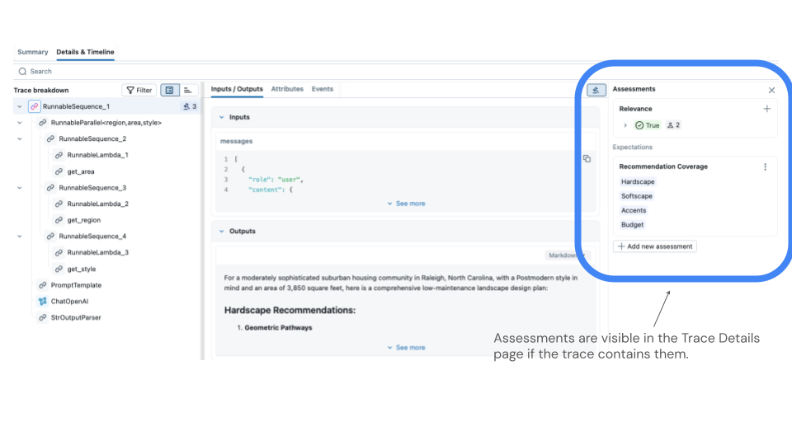Switch to the Attributes tab
This screenshot has width=792, height=445.
coord(287,89)
